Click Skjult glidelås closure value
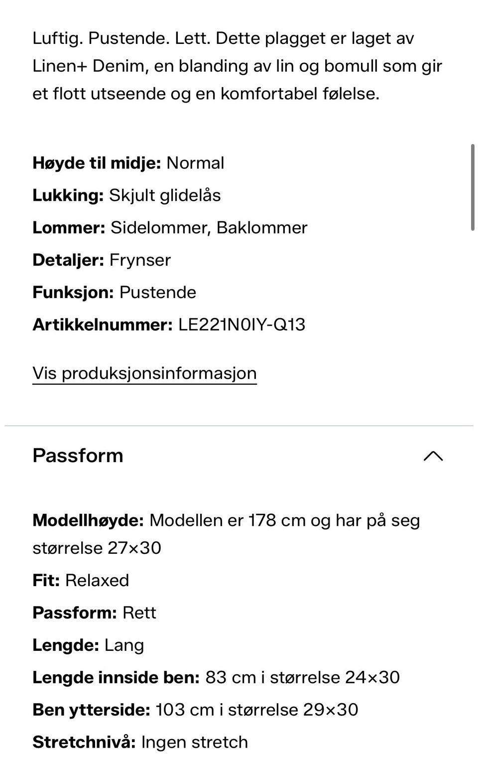Image resolution: width=478 pixels, height=776 pixels. tap(165, 195)
